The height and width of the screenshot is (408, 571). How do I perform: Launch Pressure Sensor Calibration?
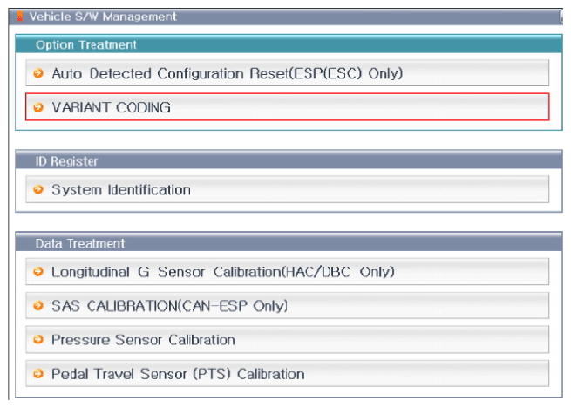(x=143, y=339)
